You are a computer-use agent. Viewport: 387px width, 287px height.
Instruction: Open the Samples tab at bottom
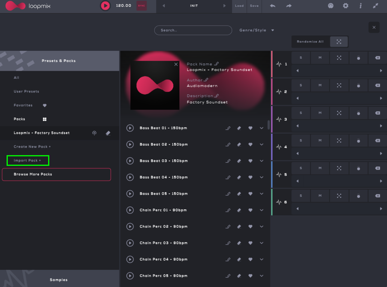[59, 279]
